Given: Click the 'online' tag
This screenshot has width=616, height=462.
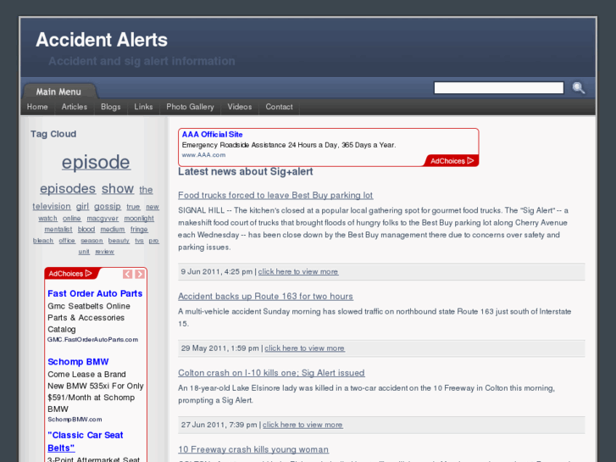Looking at the screenshot, I should pos(72,218).
